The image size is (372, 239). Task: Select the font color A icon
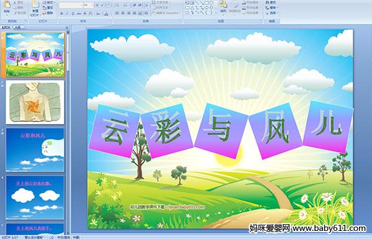pyautogui.click(x=106, y=14)
